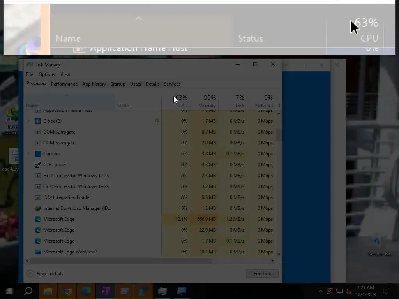The width and height of the screenshot is (399, 299).
Task: Select the Microsoft Edge WebView2 icon
Action: pyautogui.click(x=38, y=252)
